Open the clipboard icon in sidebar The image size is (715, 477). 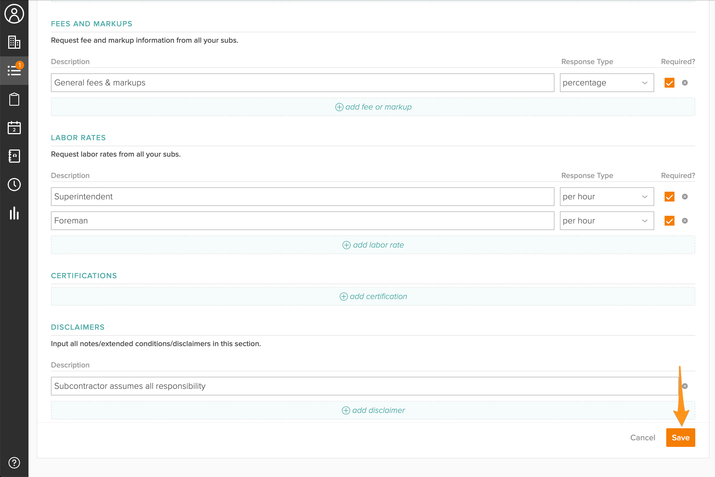[x=14, y=99]
